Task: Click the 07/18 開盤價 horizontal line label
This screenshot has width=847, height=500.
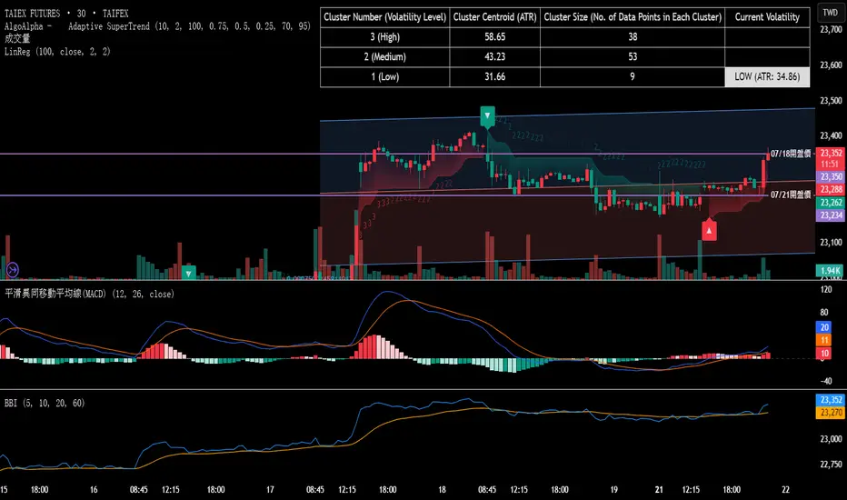Action: click(791, 154)
